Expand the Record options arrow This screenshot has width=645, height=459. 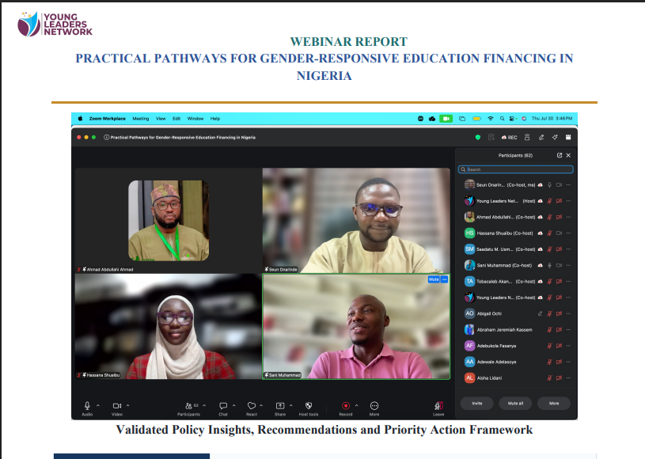[x=357, y=405]
